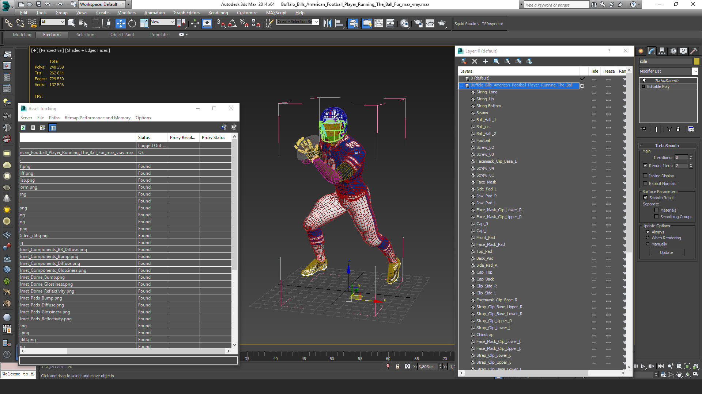Click the Status column header

[152, 138]
